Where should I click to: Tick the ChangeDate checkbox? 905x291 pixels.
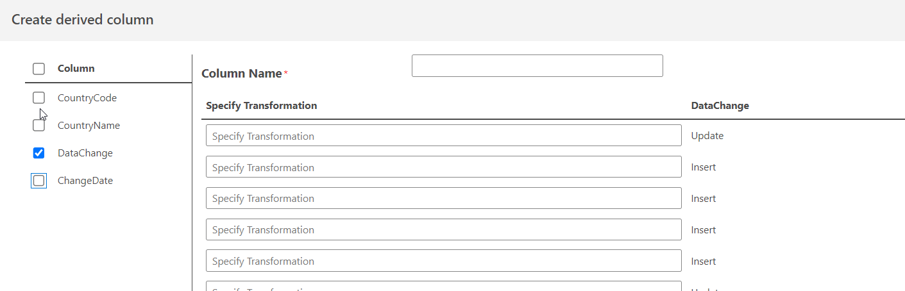pyautogui.click(x=39, y=181)
